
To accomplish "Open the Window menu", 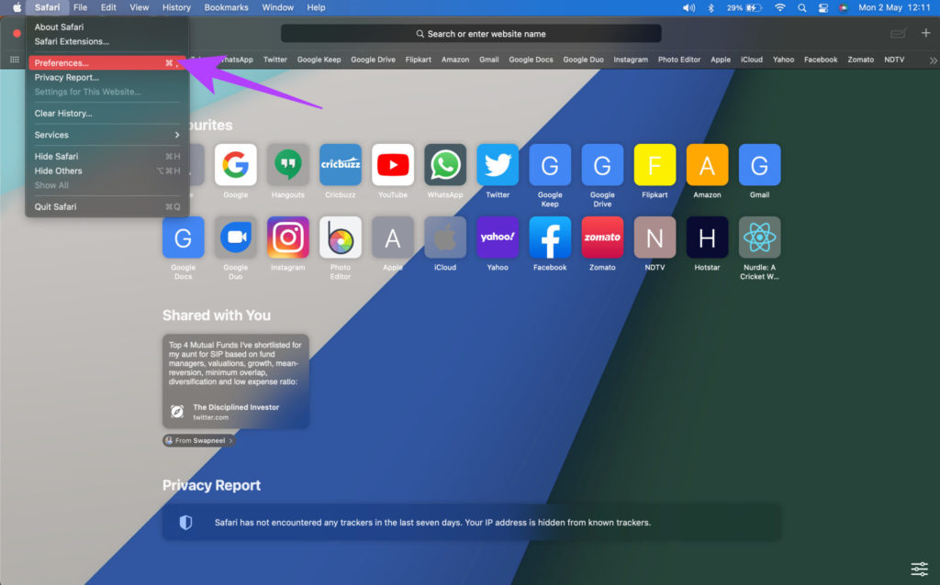I will 277,7.
